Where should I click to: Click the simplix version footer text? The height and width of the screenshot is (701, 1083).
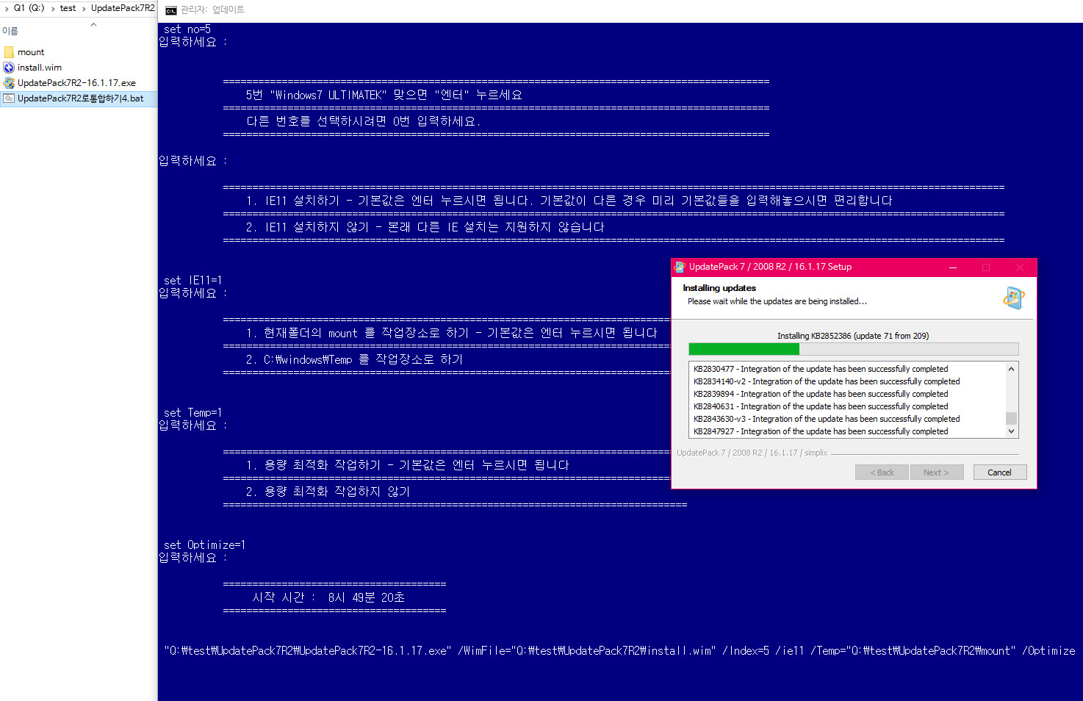(x=752, y=453)
